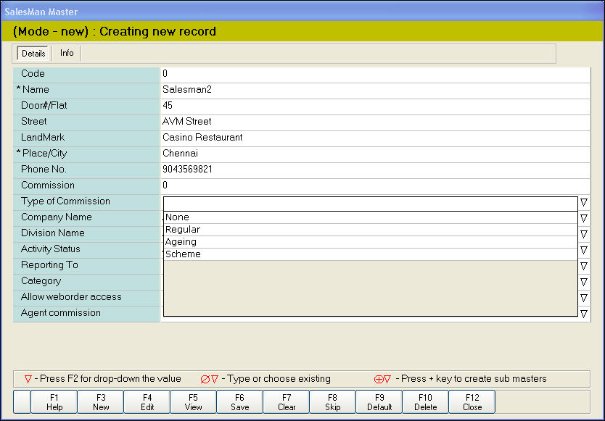The height and width of the screenshot is (421, 605).
Task: Select the Details tab
Action: (33, 54)
